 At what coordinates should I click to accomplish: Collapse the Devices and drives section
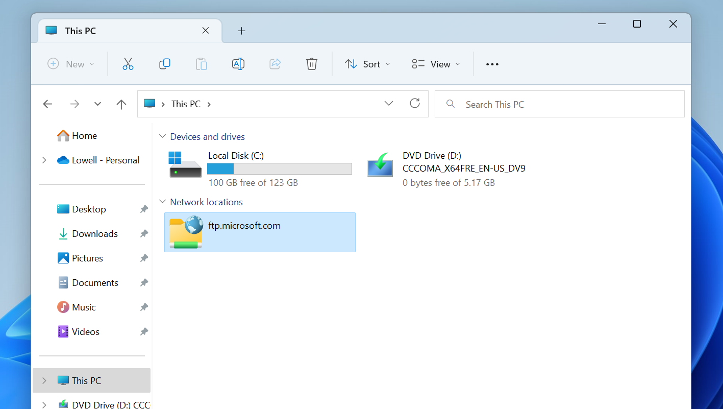[162, 136]
